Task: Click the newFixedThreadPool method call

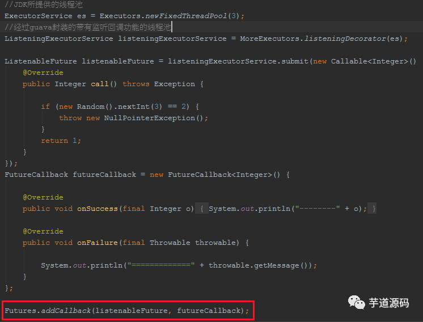Action: pos(186,16)
